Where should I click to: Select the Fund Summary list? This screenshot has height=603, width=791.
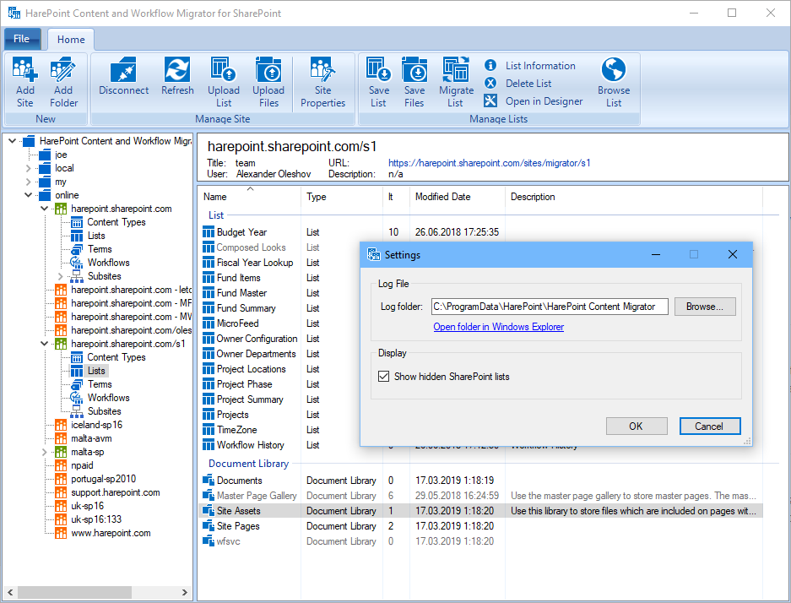[x=247, y=308]
